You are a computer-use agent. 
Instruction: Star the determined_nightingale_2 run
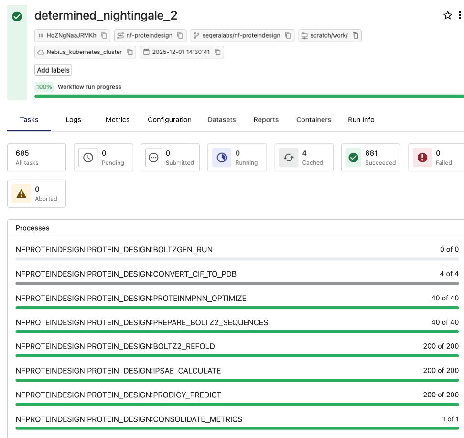click(x=447, y=15)
